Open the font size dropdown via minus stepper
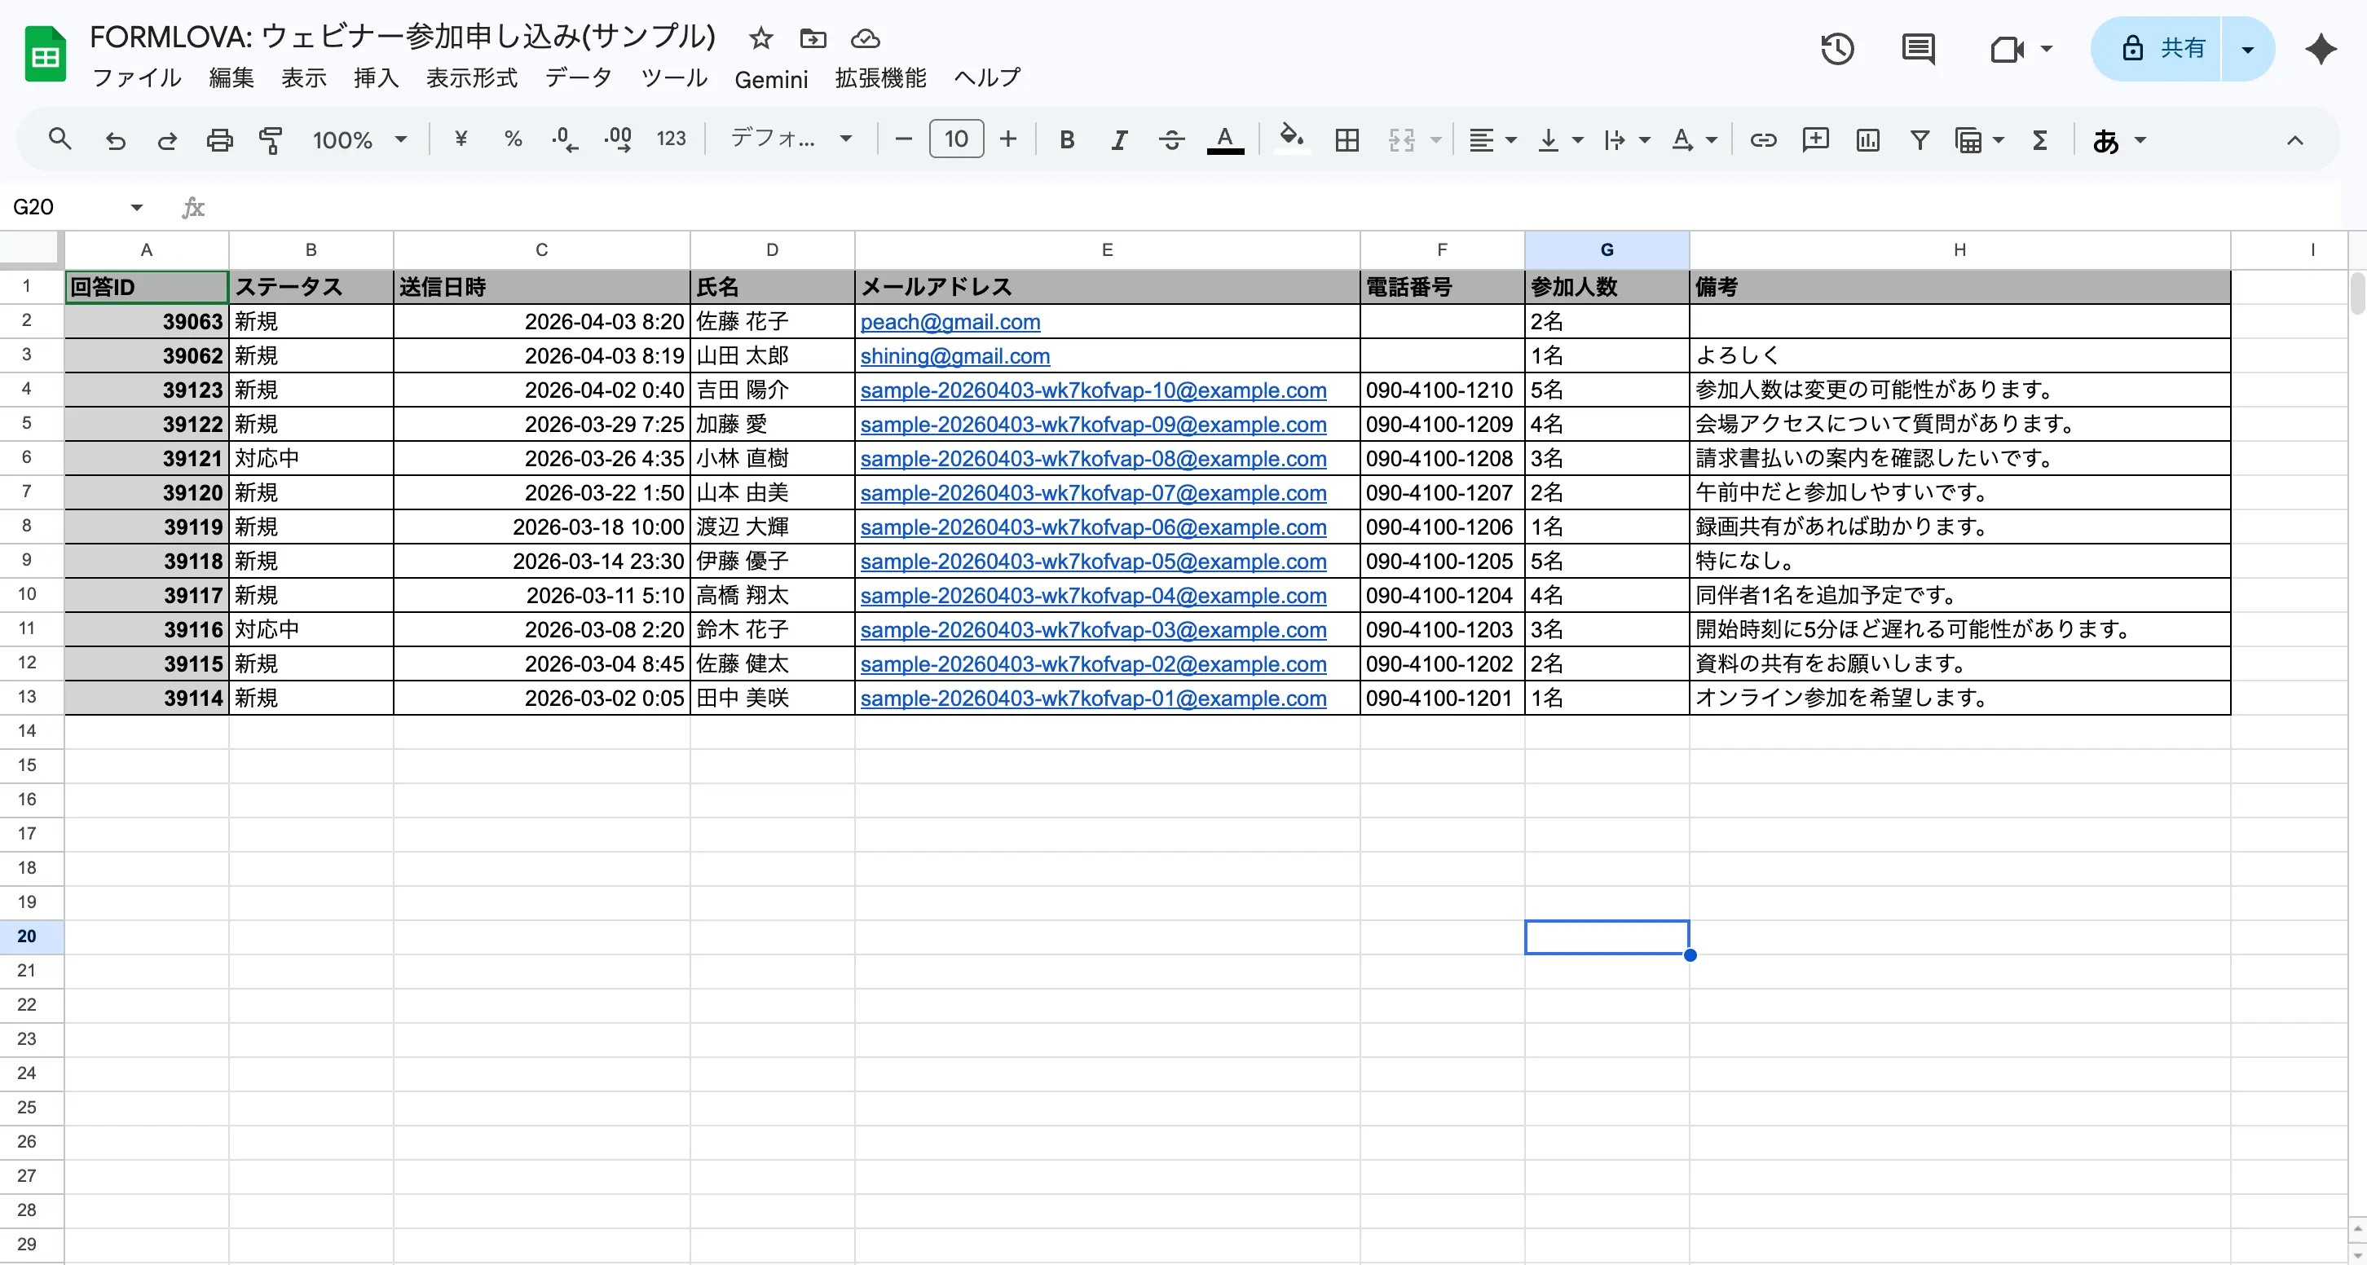Image resolution: width=2367 pixels, height=1265 pixels. [902, 139]
